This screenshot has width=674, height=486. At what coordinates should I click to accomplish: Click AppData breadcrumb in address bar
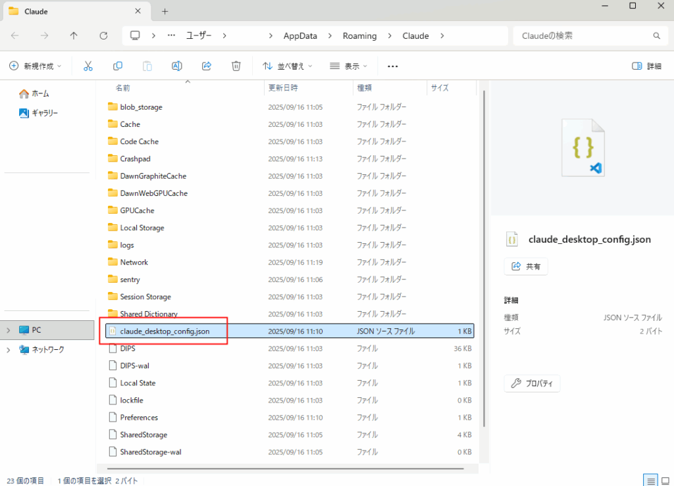[300, 36]
